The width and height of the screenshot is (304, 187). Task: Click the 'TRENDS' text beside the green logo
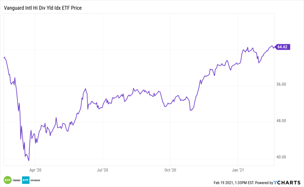[x=16, y=180]
